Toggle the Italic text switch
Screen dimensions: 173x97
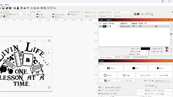click(37, 17)
